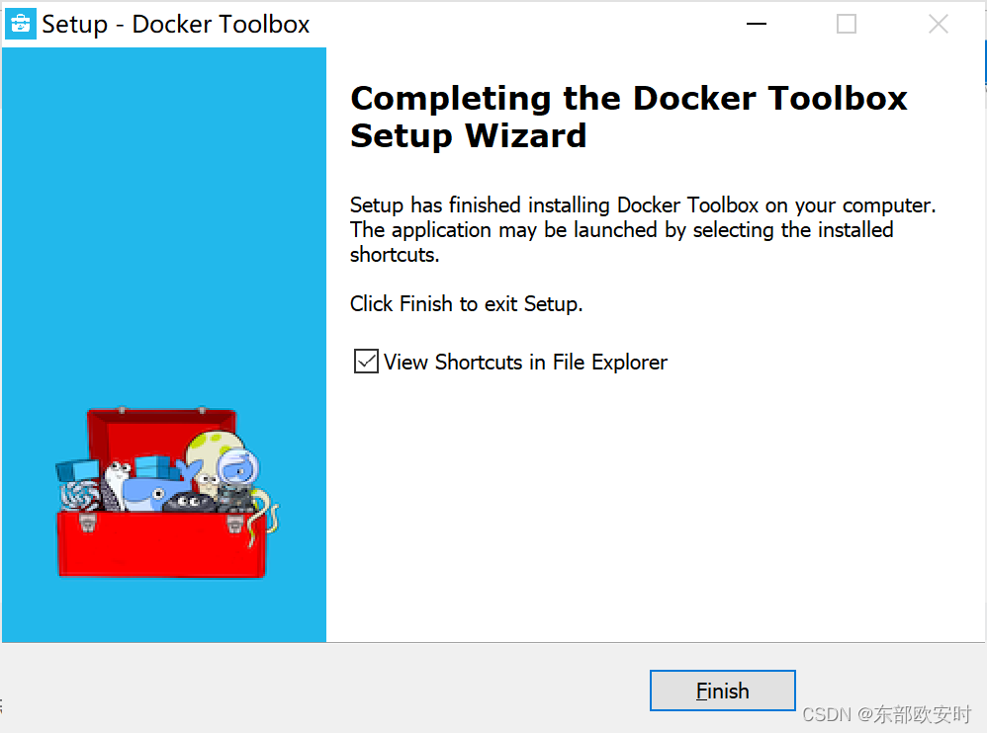Click the View Shortcuts in File Explorer label
This screenshot has width=987, height=733.
524,362
